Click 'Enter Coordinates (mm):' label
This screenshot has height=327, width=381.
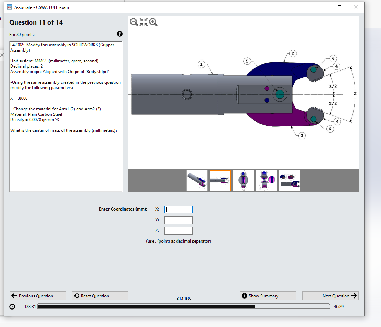tap(123, 209)
